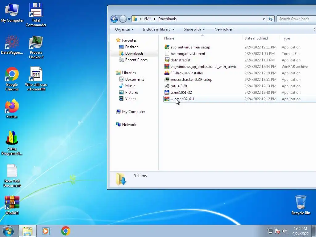Launch Windows Media Player from taskbar
This screenshot has height=237, width=316.
(x=46, y=231)
